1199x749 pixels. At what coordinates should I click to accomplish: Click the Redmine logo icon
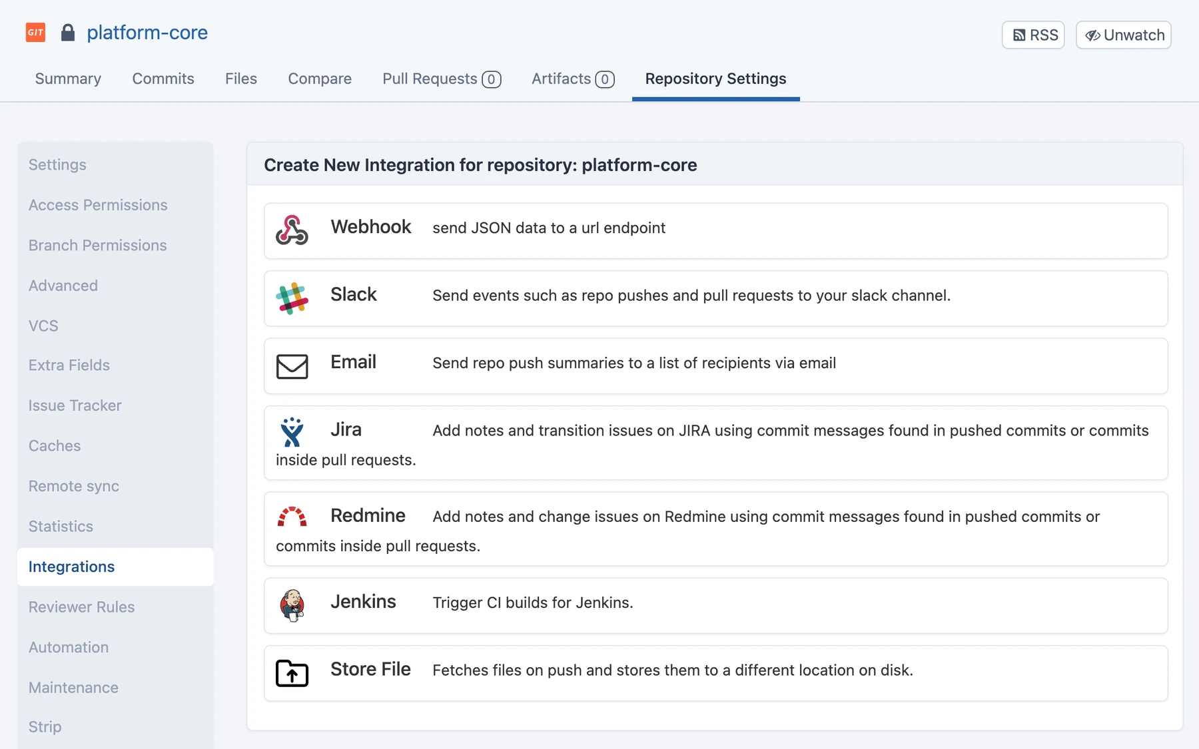(292, 517)
